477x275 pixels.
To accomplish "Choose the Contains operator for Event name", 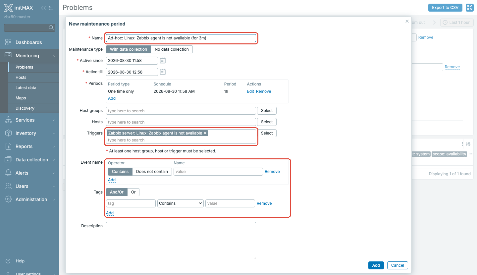I will pos(120,172).
